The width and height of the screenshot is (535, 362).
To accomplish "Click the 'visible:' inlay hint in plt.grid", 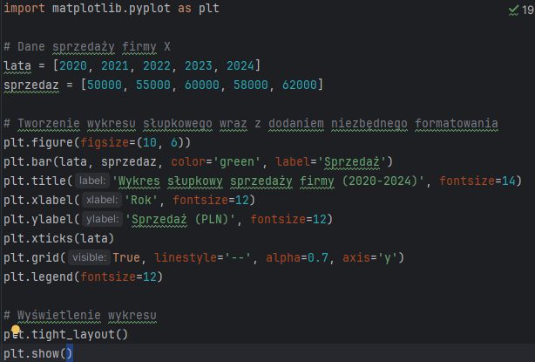I will pos(89,256).
